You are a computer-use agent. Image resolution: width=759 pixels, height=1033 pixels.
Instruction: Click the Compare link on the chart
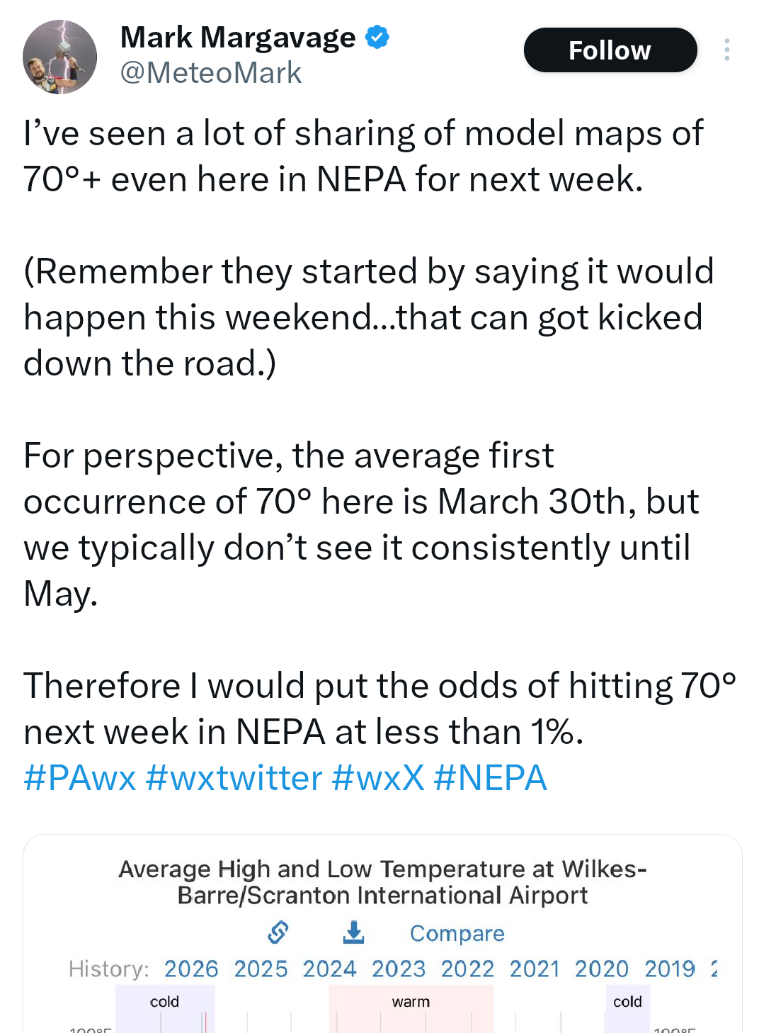(x=457, y=933)
